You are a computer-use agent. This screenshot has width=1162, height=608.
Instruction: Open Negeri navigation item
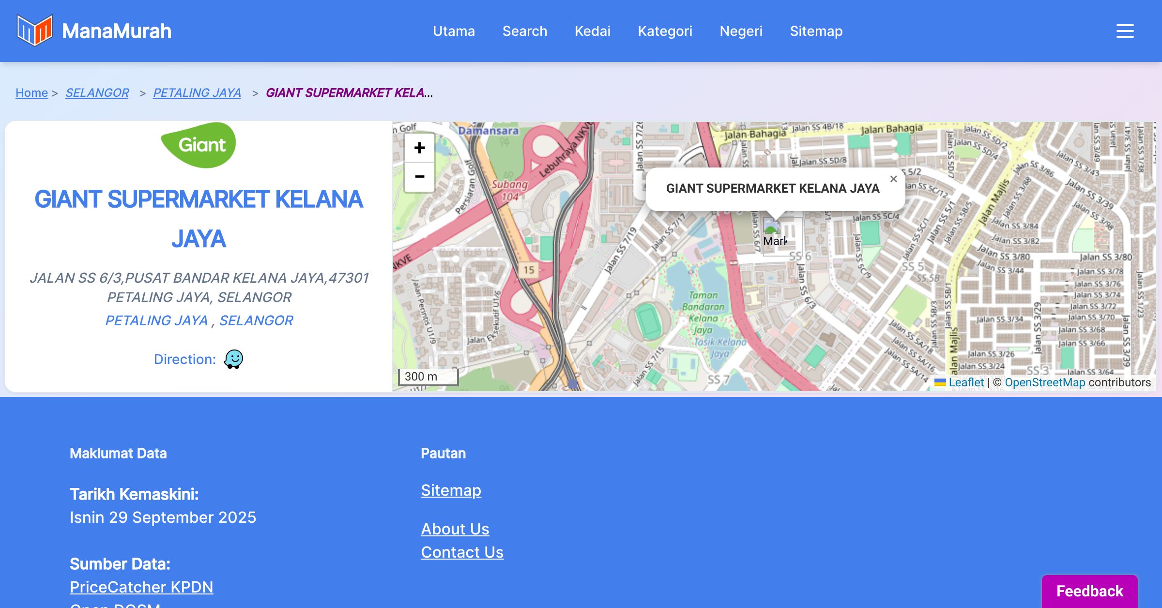pos(741,31)
